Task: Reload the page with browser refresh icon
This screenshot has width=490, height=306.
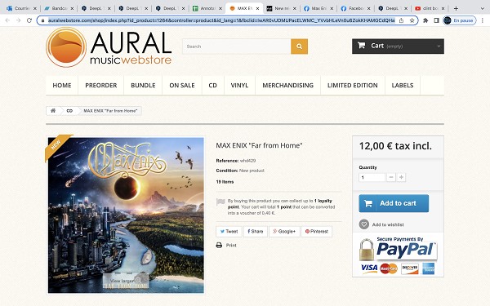Action: click(29, 20)
